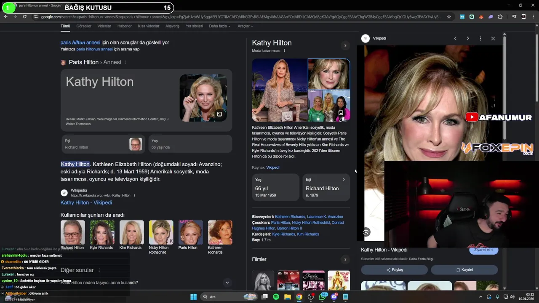
Task: Open Vikipedi source link in knowledge panel
Action: coord(273,167)
